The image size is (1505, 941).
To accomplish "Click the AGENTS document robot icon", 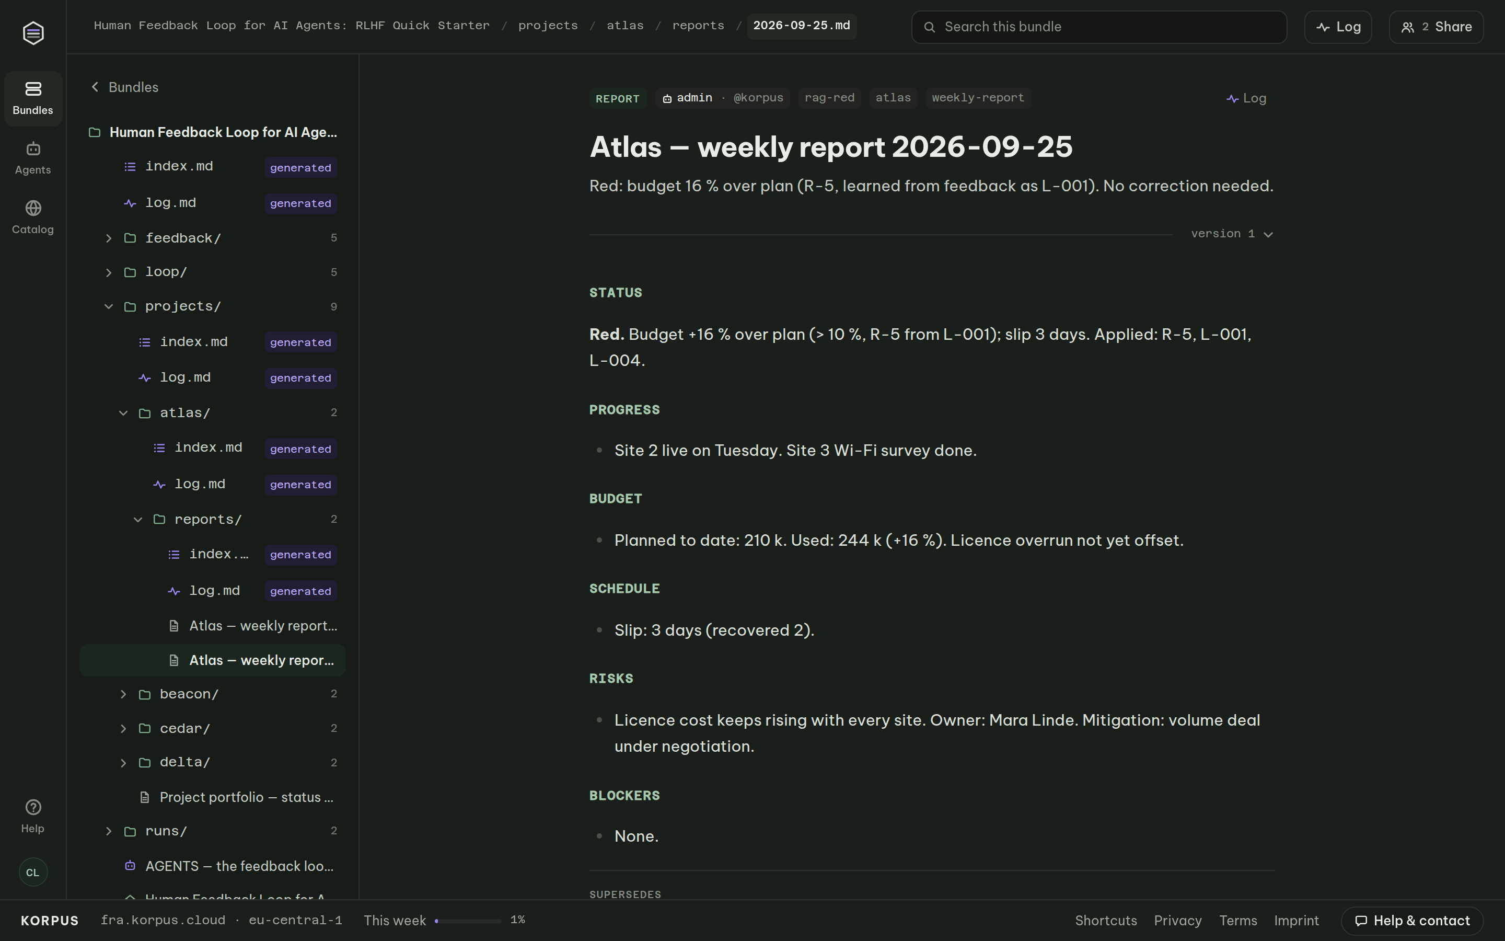I will 130,866.
